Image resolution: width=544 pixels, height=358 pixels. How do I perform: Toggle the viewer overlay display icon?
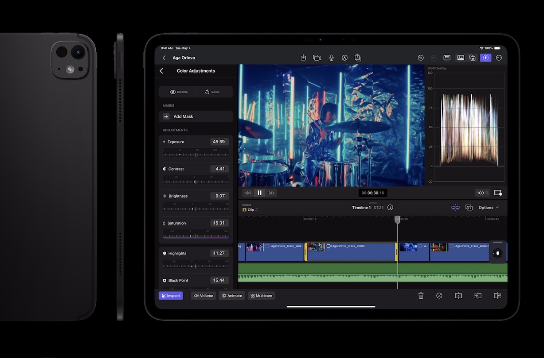[x=497, y=192]
